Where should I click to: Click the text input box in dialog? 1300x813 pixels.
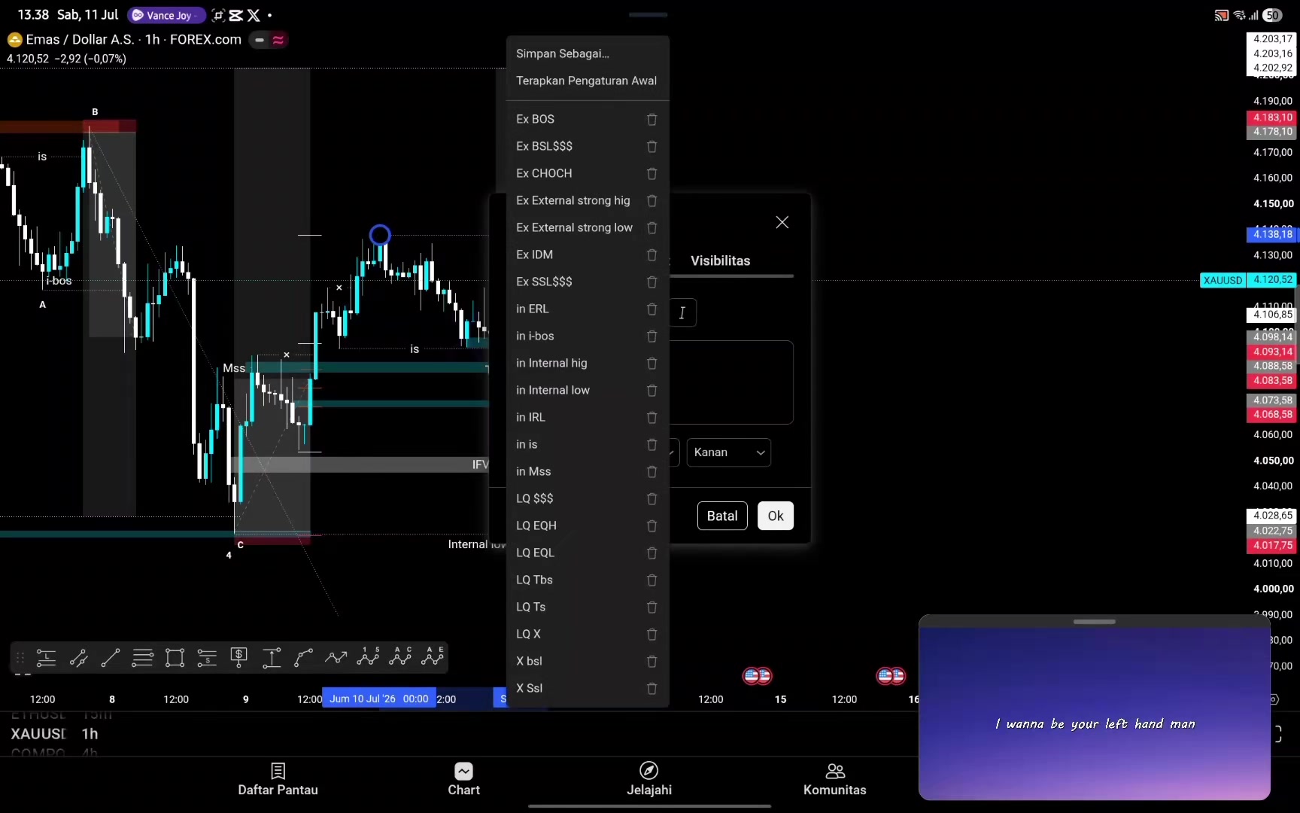731,382
